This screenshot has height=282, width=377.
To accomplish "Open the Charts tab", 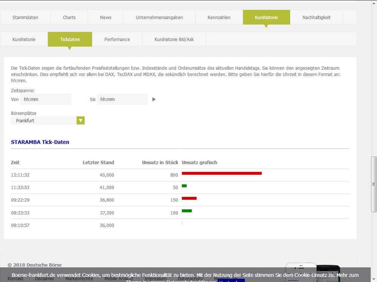I will (69, 17).
